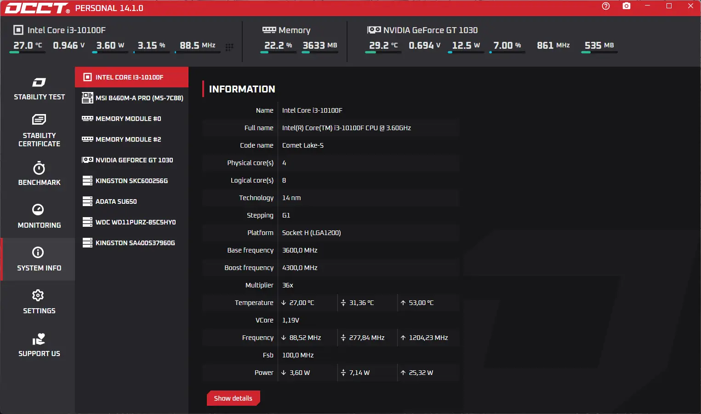Click the minimum frequency value 88,52 MHz

[305, 338]
